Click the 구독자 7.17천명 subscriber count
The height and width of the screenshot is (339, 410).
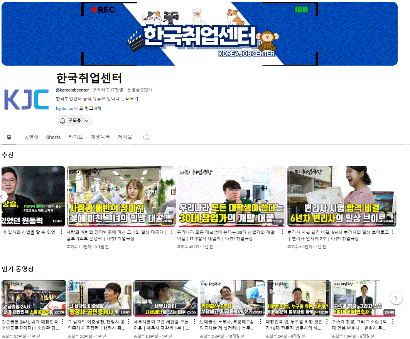click(x=108, y=90)
